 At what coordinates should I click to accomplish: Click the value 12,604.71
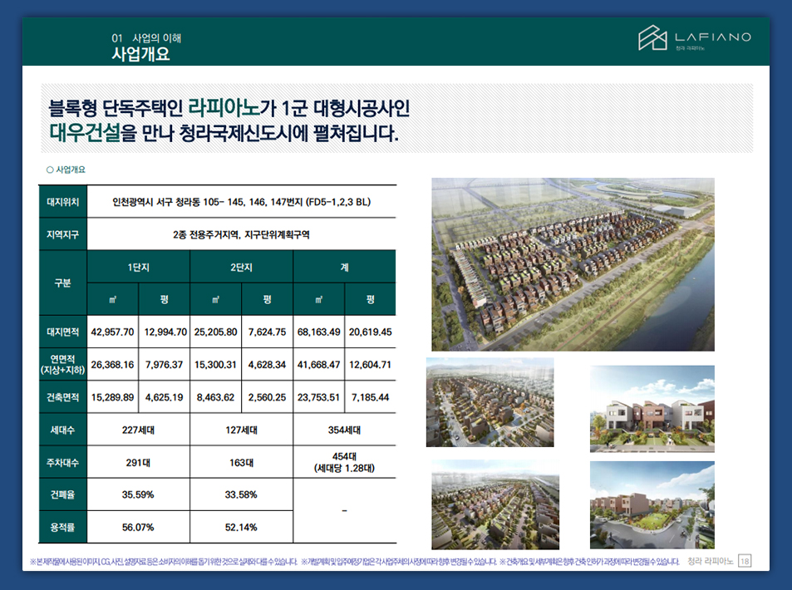[x=371, y=365]
